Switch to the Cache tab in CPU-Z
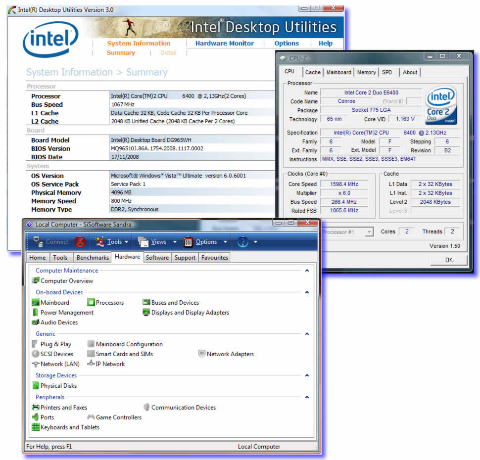480x460 pixels. click(x=313, y=72)
